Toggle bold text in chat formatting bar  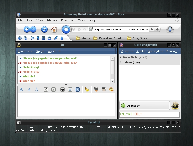pyautogui.click(x=21, y=90)
